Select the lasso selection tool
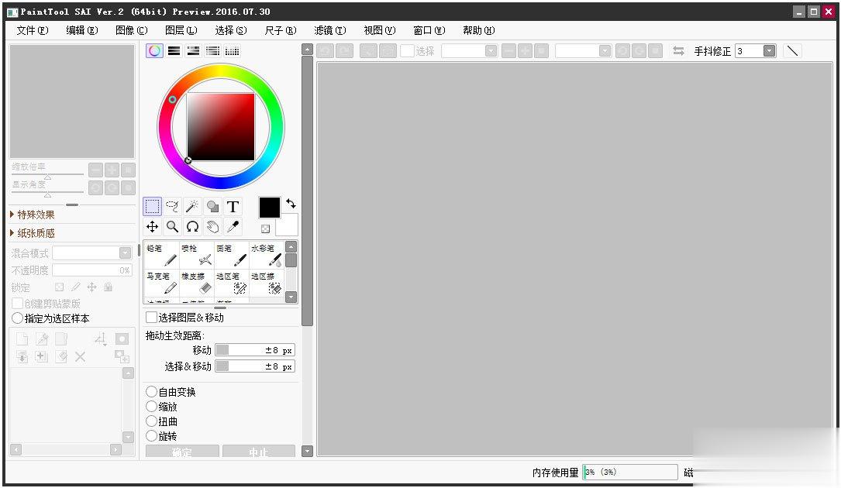 point(172,207)
